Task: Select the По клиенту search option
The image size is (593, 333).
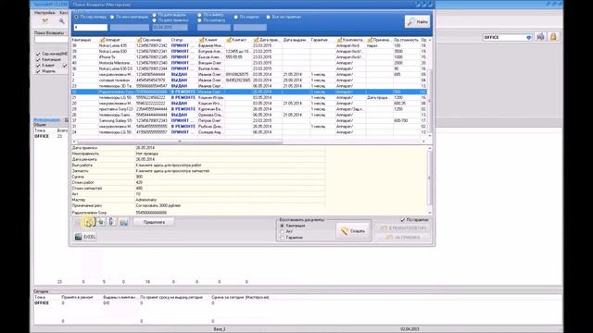Action: (x=199, y=15)
